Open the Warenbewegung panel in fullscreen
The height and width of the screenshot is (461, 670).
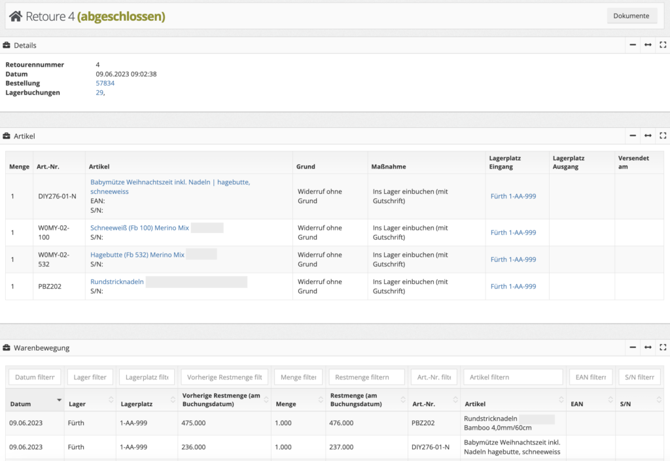click(x=663, y=347)
